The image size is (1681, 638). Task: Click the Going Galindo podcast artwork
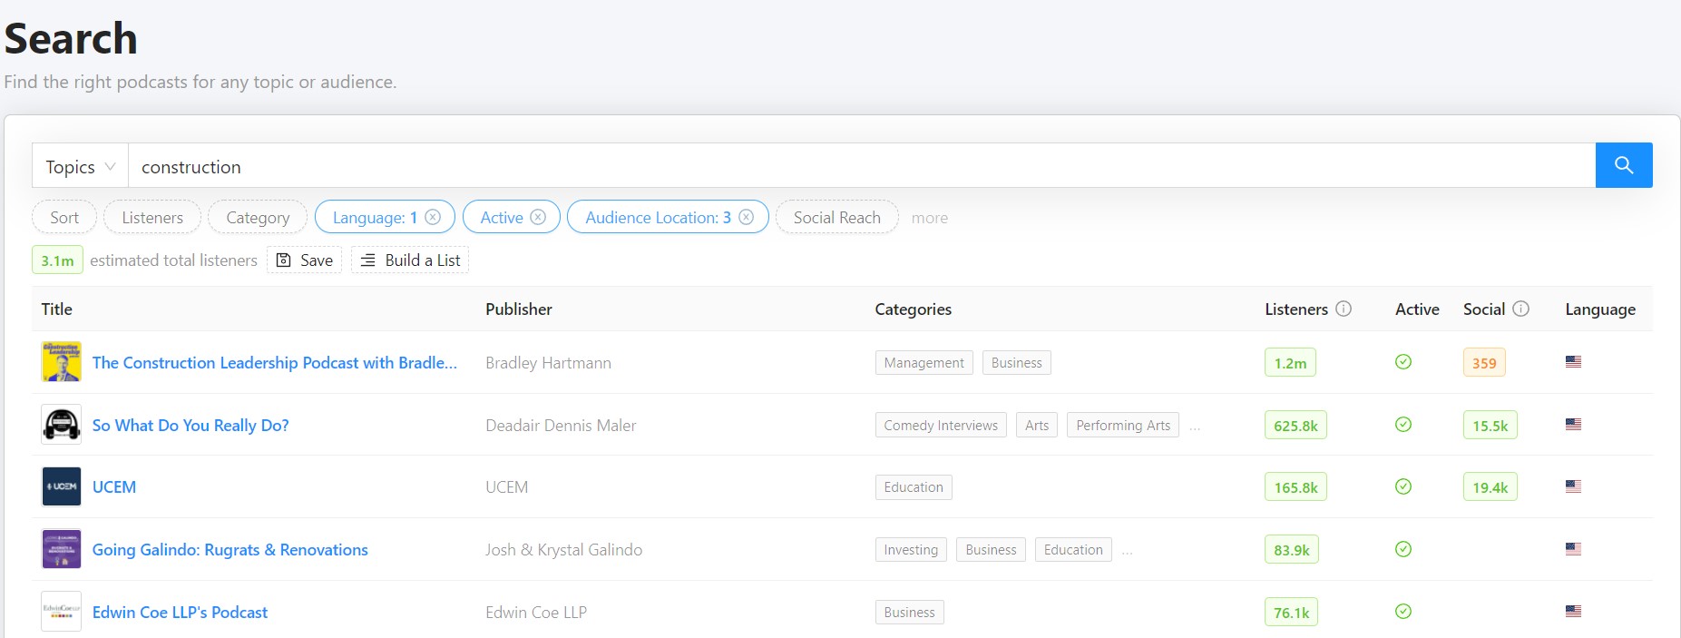pyautogui.click(x=62, y=549)
